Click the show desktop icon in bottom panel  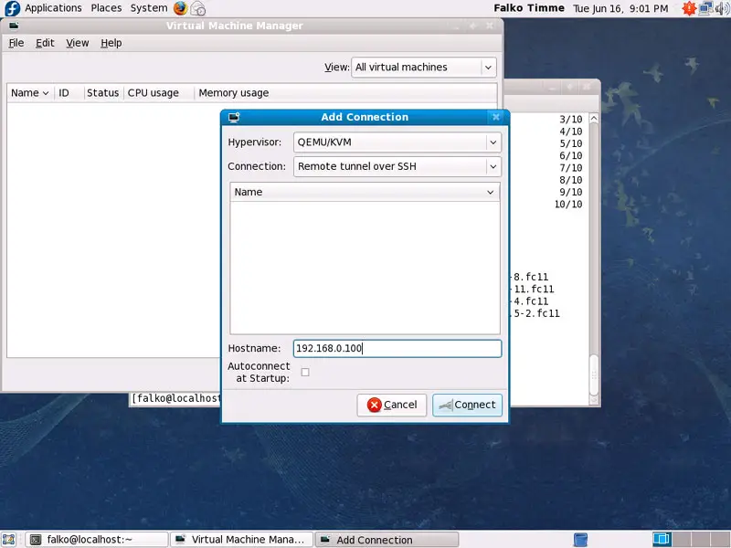(9, 540)
